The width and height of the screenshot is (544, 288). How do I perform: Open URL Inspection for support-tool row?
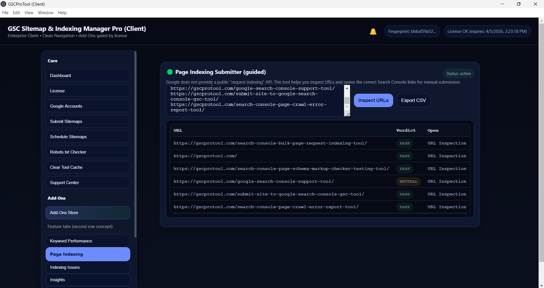(447, 182)
